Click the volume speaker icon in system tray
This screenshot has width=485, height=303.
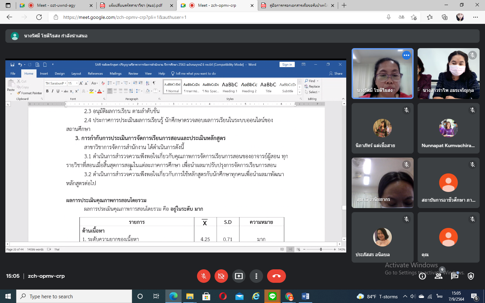click(x=413, y=296)
